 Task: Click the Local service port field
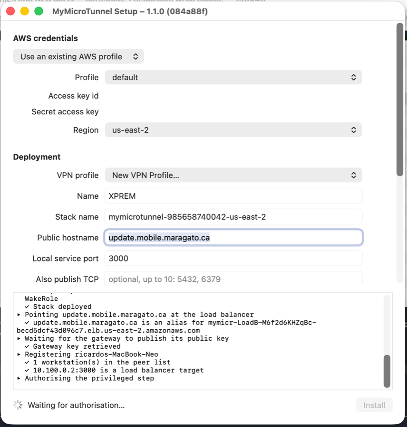point(233,258)
